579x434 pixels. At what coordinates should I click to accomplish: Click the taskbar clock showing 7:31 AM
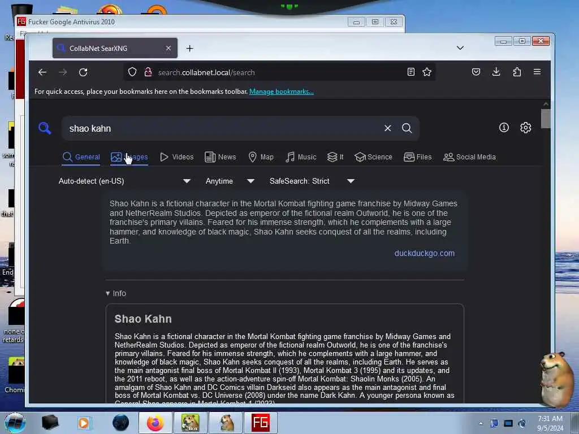tap(550, 423)
